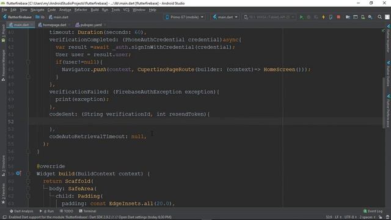Click the codeAutoRetrievalTimeout text on line 54
This screenshot has width=391, height=220.
(87, 136)
